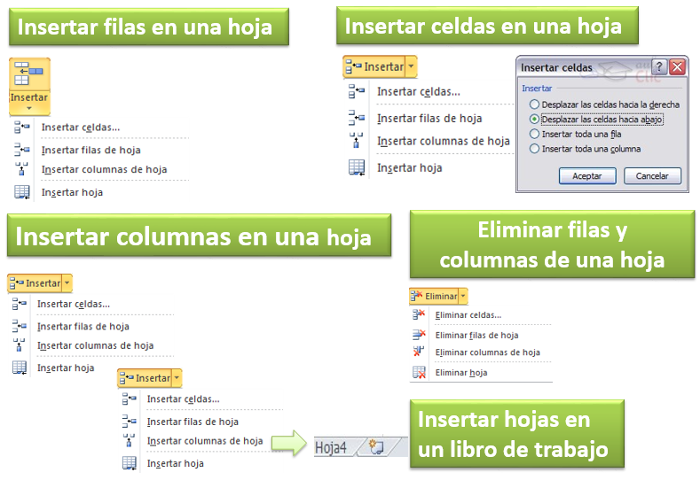Click the Eliminar filas de hoja icon

[x=419, y=335]
